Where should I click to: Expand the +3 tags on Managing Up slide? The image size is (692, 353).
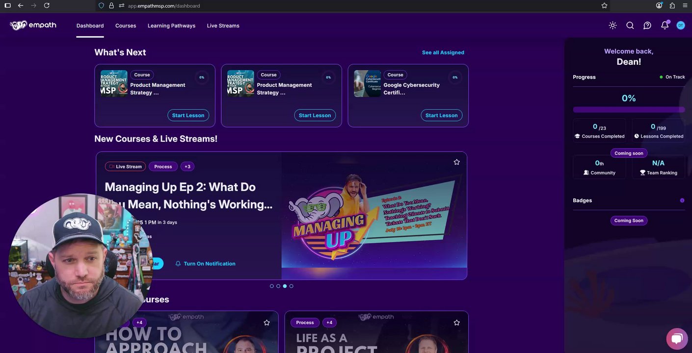[x=187, y=167]
